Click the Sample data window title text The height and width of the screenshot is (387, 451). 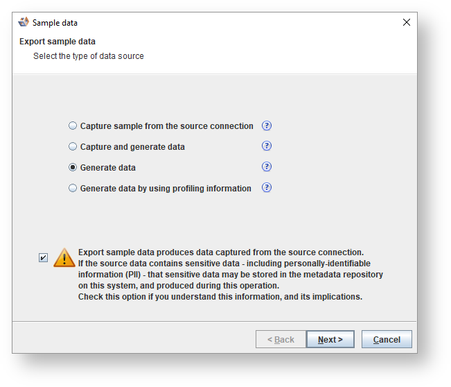click(55, 23)
